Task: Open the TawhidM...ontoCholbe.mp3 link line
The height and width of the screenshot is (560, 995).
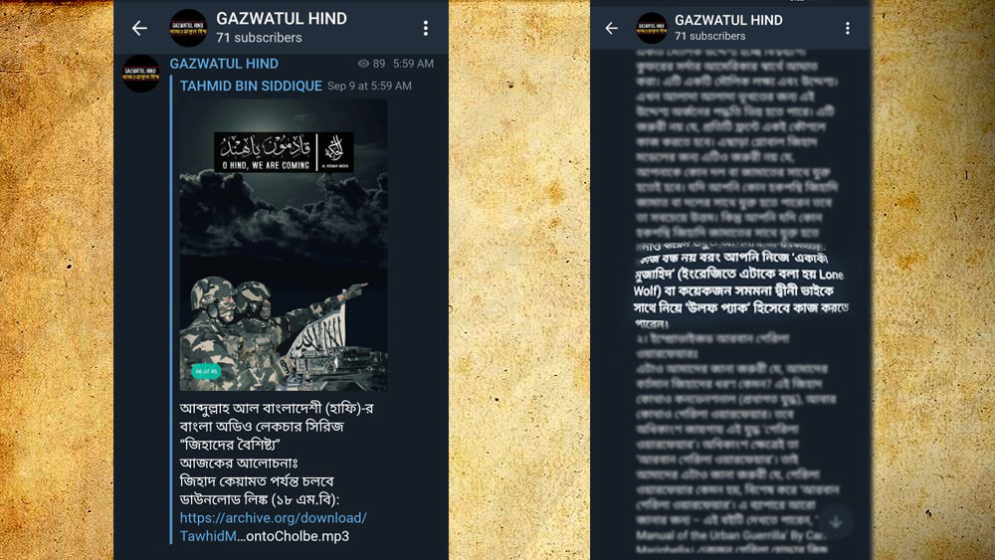Action: [264, 536]
